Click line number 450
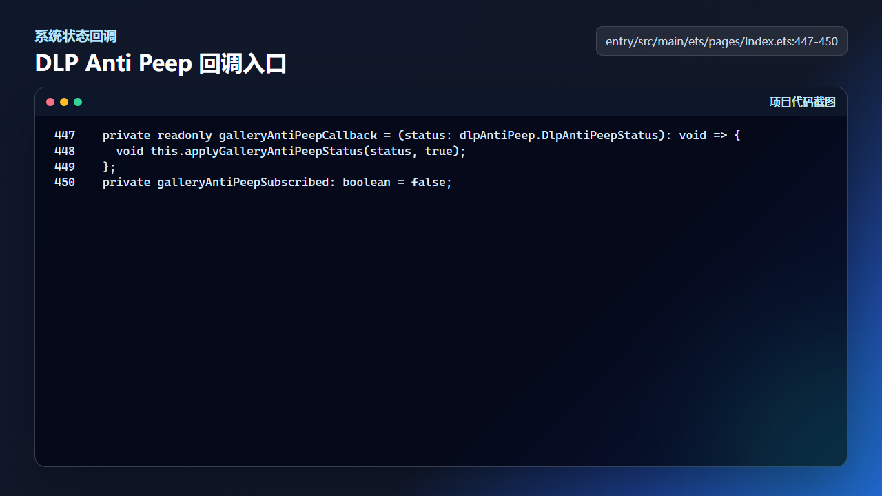The image size is (882, 496). 65,183
